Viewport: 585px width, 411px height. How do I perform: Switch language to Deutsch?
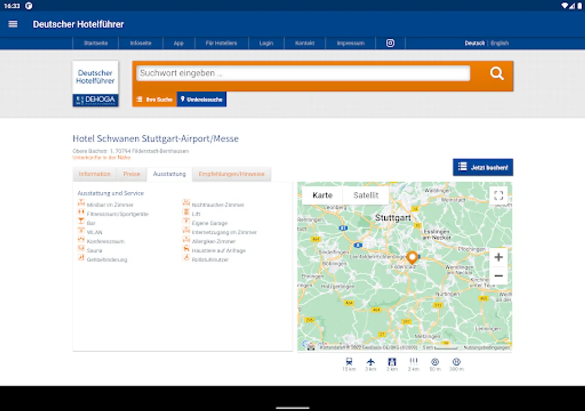(475, 43)
